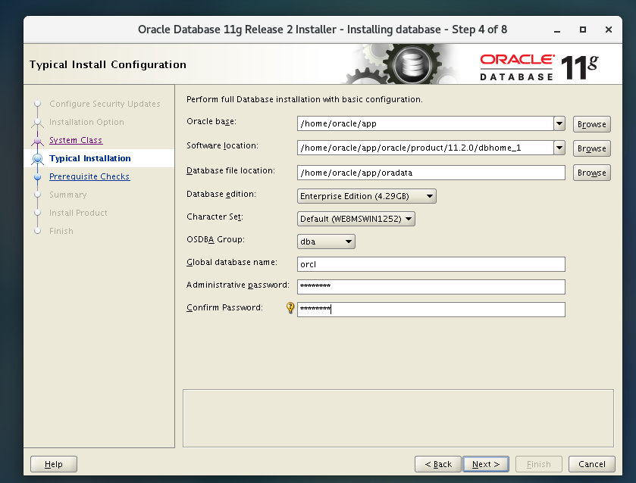Click the Typical Install Configuration heading
The width and height of the screenshot is (636, 483).
(x=108, y=65)
